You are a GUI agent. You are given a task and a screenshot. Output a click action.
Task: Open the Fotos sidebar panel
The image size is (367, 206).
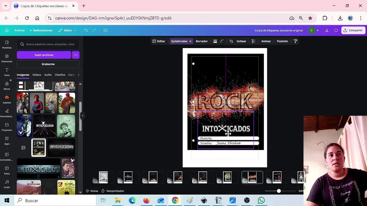point(7,170)
